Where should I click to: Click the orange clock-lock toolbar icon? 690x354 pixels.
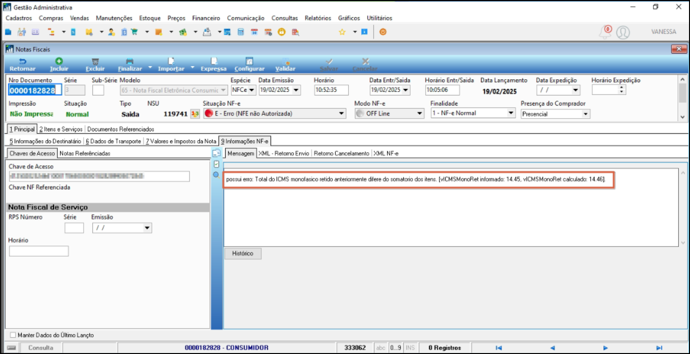click(x=281, y=32)
